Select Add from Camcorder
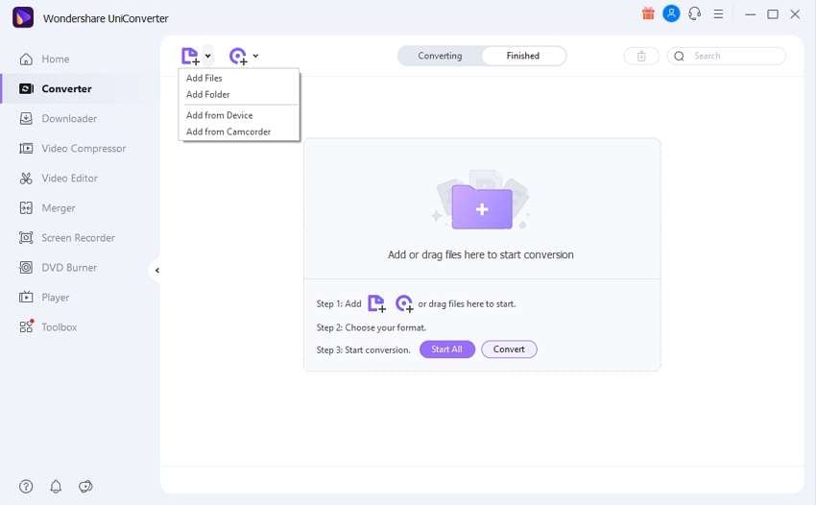 (x=228, y=132)
